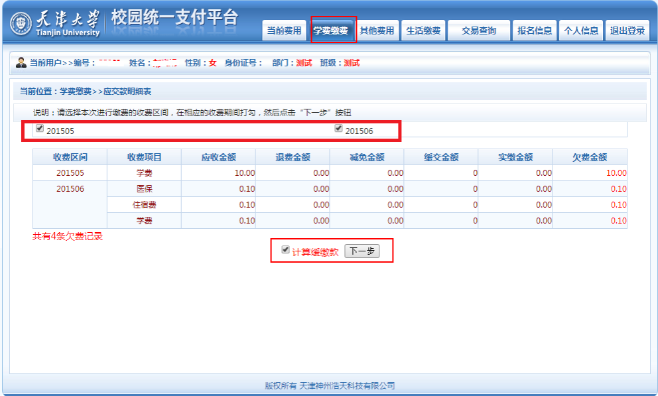The image size is (658, 396).
Task: Click the current user avatar icon
Action: point(21,63)
